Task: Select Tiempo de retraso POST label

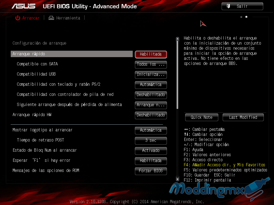Action: (40, 140)
